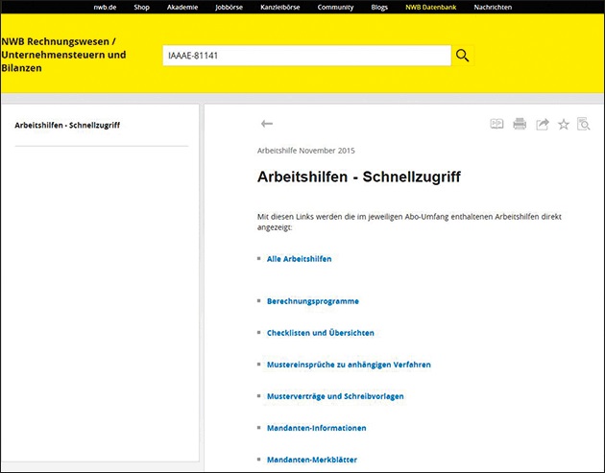Go to Akademie in top bar
The image size is (605, 473).
(x=181, y=7)
